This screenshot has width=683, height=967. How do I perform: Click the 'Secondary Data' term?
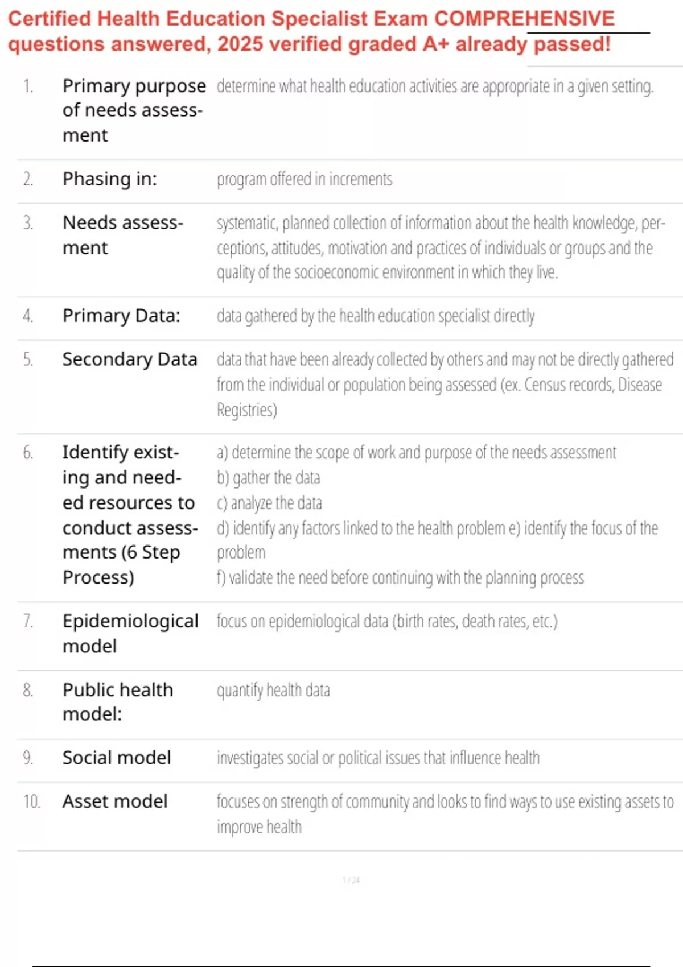point(130,359)
